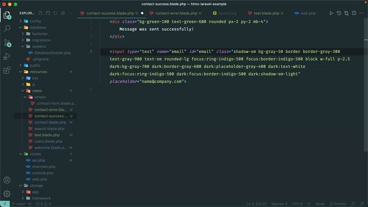This screenshot has width=368, height=207.
Task: Collapse all folders in Explorer
Action: pos(63,13)
